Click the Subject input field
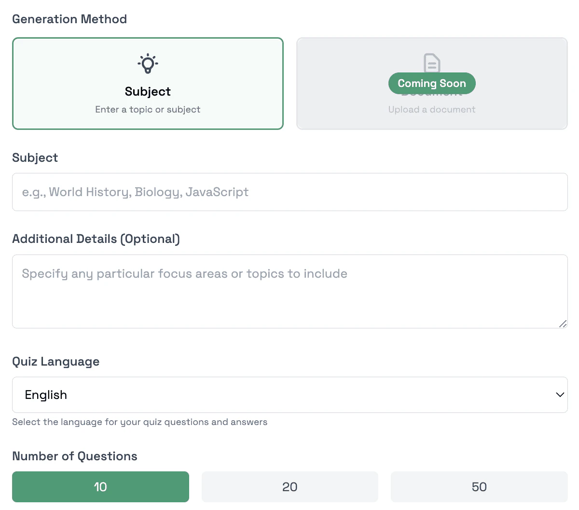Screen dimensions: 579x510 (289, 192)
